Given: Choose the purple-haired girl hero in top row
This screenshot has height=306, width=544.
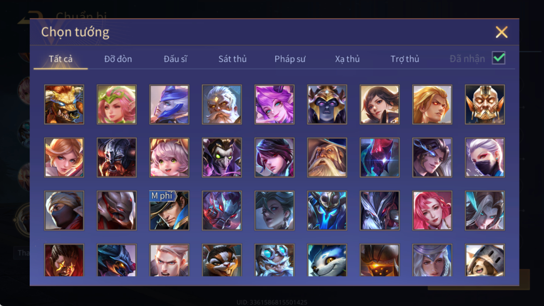Looking at the screenshot, I should [x=274, y=105].
